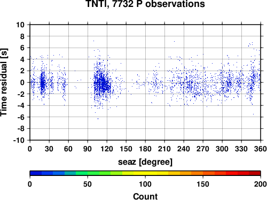The height and width of the screenshot is (200, 267).
Task: Click the dense point cluster near azimuth 20
Action: point(42,83)
